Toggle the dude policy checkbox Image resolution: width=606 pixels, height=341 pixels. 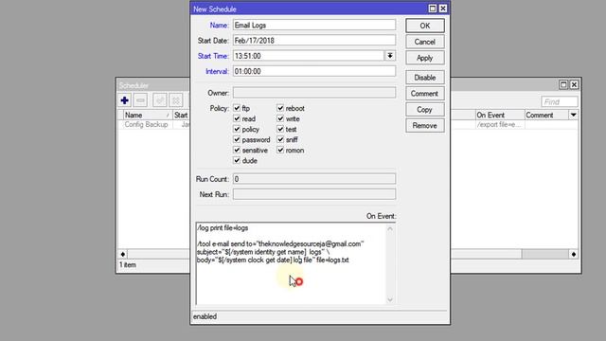click(x=237, y=160)
